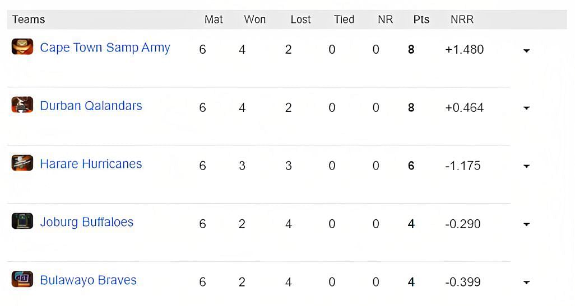The image size is (575, 306).
Task: Click the Durban Qalandars team logo
Action: click(x=22, y=105)
